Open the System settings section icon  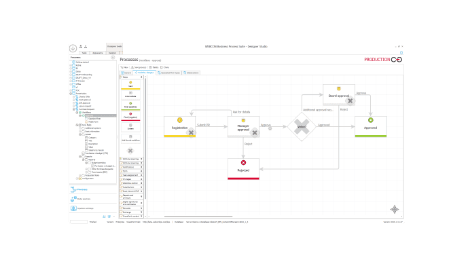[73, 208]
